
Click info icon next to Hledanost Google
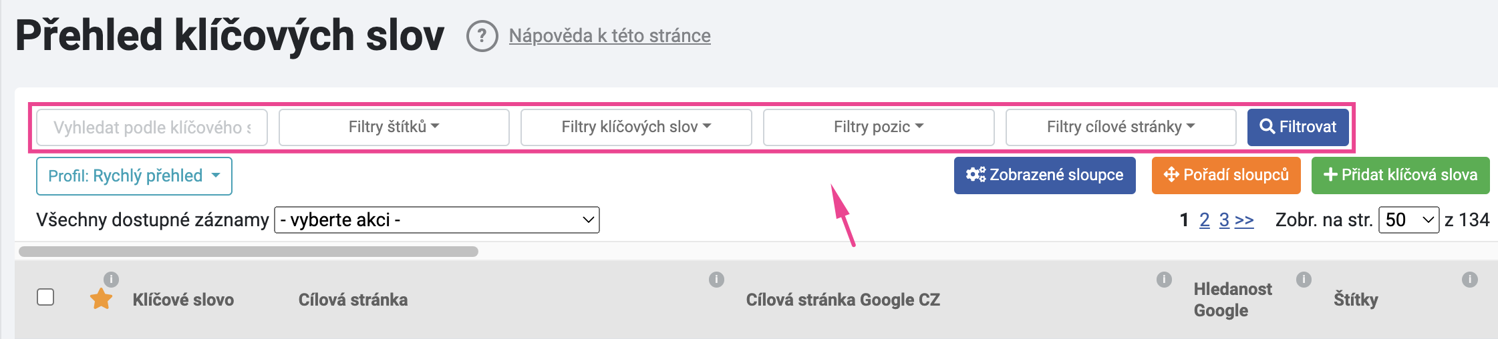[x=1304, y=279]
